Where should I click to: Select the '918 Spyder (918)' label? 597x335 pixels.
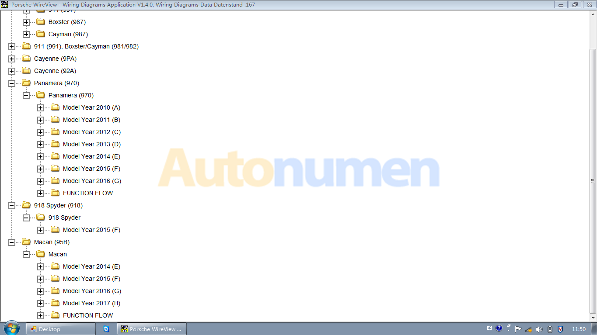[58, 205]
